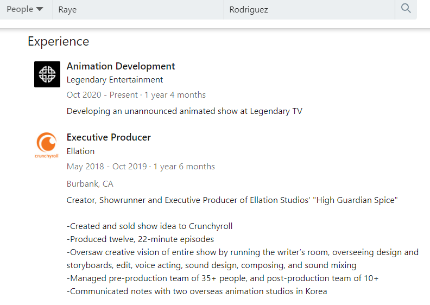Click 'Developing an unannounced animated show' description

coord(184,111)
